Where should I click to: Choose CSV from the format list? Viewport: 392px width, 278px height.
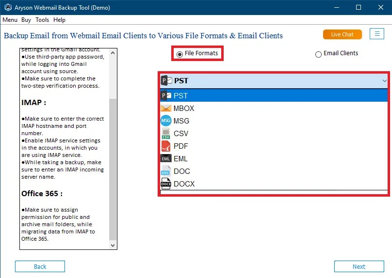tap(274, 133)
